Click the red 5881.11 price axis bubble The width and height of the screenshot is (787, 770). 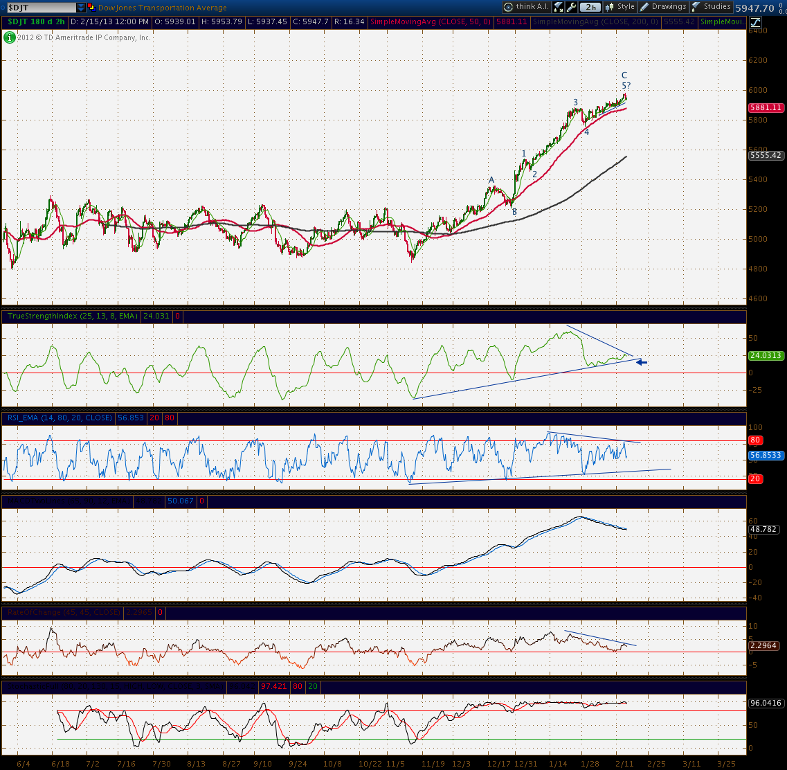tap(766, 107)
